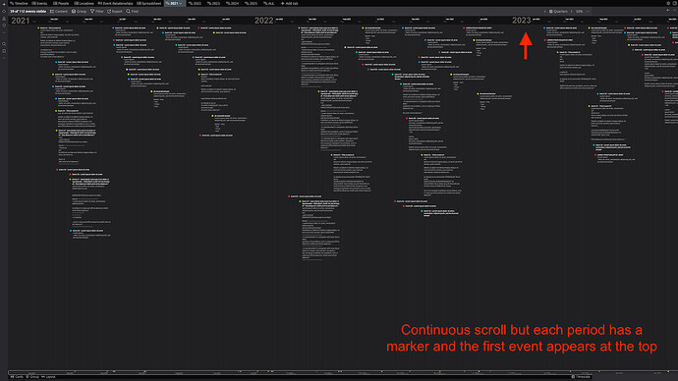Viewport: 678px width, 381px height.
Task: Go to next period with right chevron
Action: pos(572,11)
